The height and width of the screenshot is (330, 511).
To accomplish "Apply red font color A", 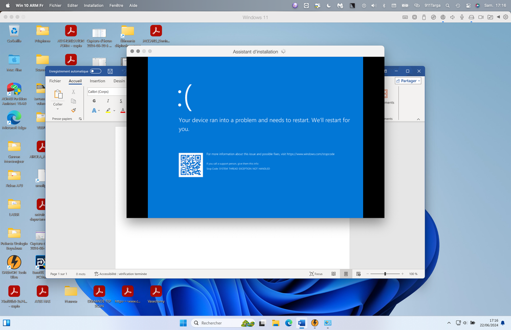I will 123,111.
